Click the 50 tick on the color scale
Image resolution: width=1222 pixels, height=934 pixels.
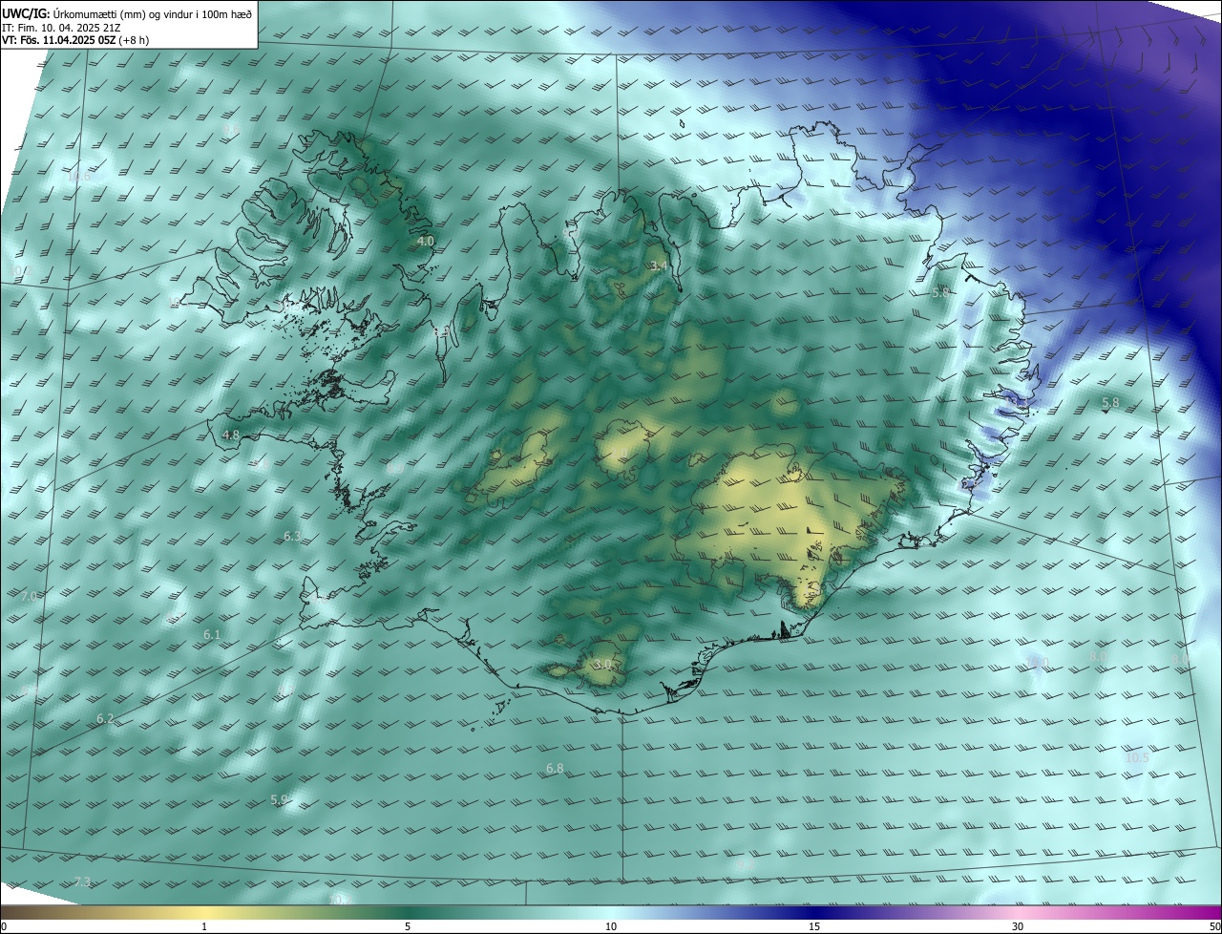[1215, 926]
